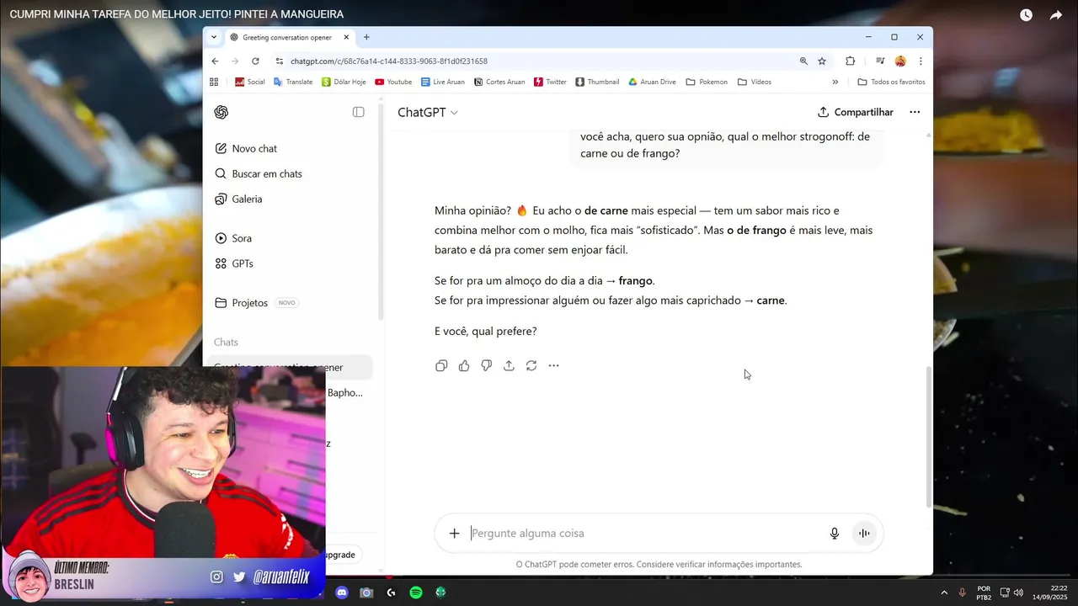Viewport: 1078px width, 606px height.
Task: Open volume control in the system tray
Action: 1018,593
